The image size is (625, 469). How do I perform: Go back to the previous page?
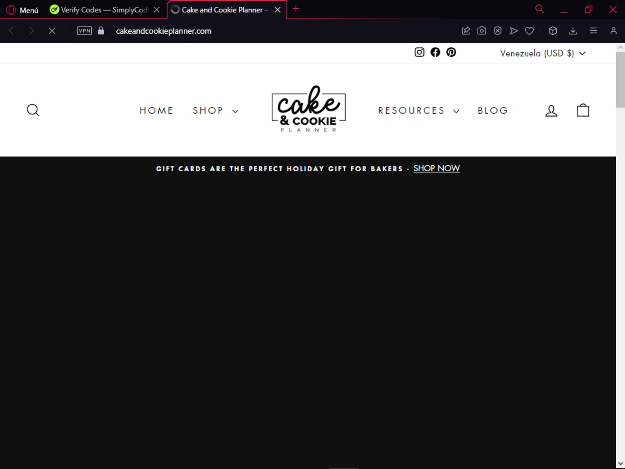coord(11,30)
